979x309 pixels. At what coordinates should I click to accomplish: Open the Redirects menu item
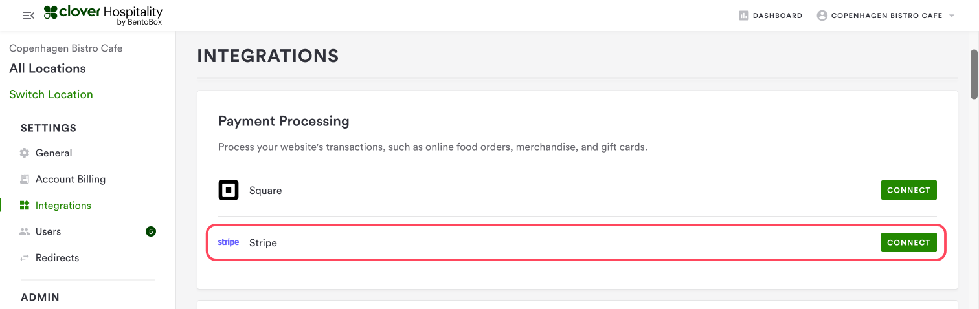57,258
